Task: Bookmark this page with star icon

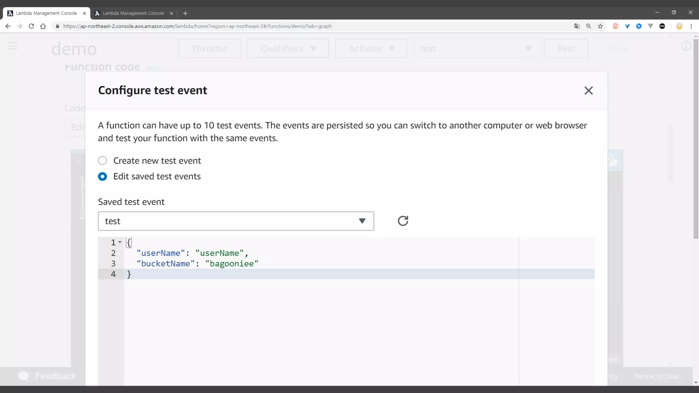Action: point(600,26)
